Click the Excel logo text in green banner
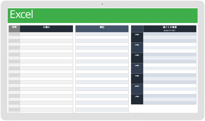 point(21,14)
